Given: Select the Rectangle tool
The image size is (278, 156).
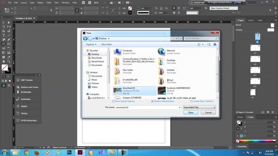Looking at the screenshot, I should point(9,44).
